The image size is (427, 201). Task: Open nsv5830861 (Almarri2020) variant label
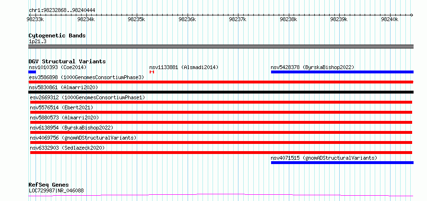[63, 87]
